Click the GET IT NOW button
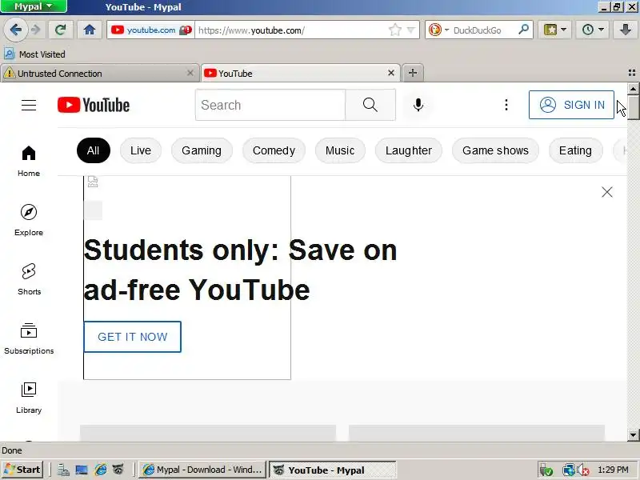The image size is (640, 480). [x=132, y=337]
